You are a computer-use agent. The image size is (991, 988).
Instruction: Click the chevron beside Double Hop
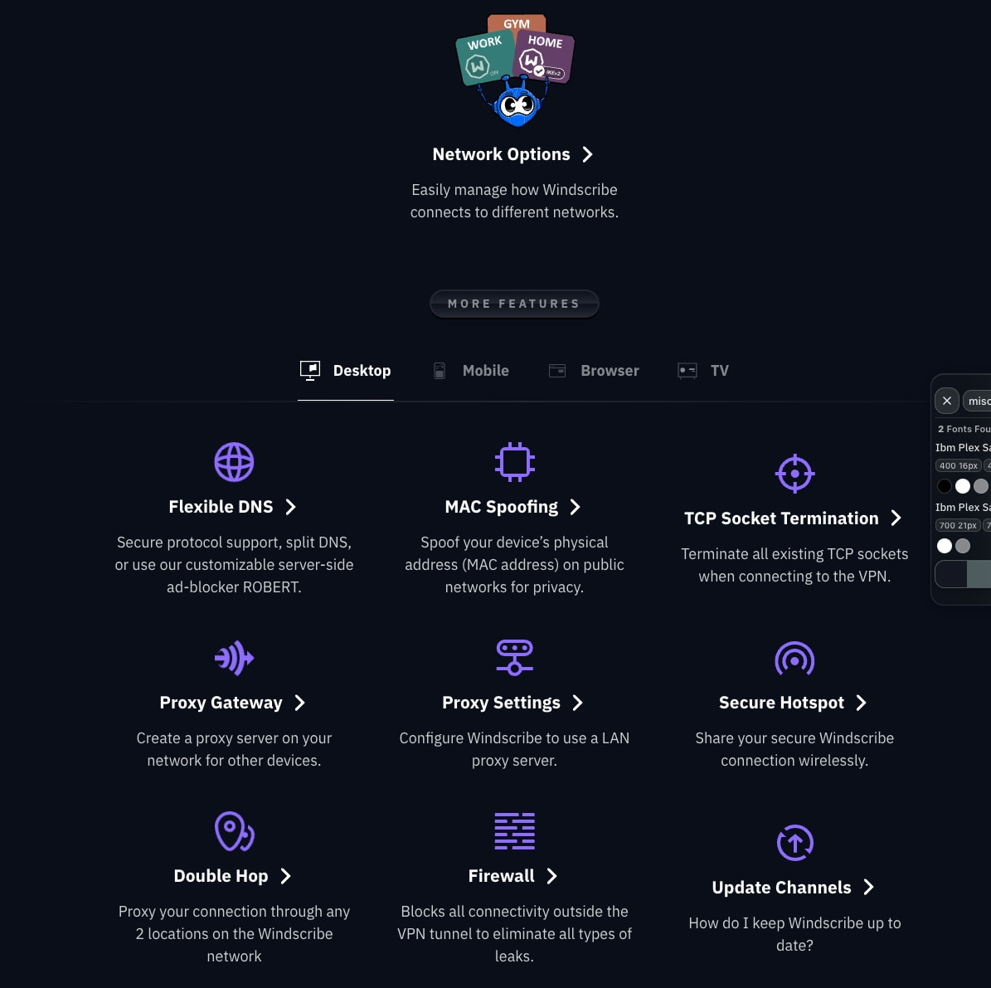[285, 876]
